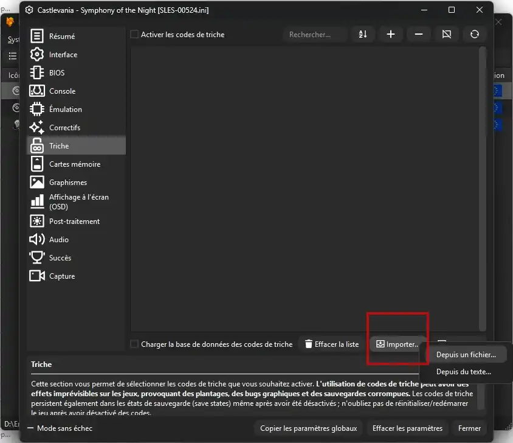513x443 pixels.
Task: Maximize the settings window
Action: (452, 10)
